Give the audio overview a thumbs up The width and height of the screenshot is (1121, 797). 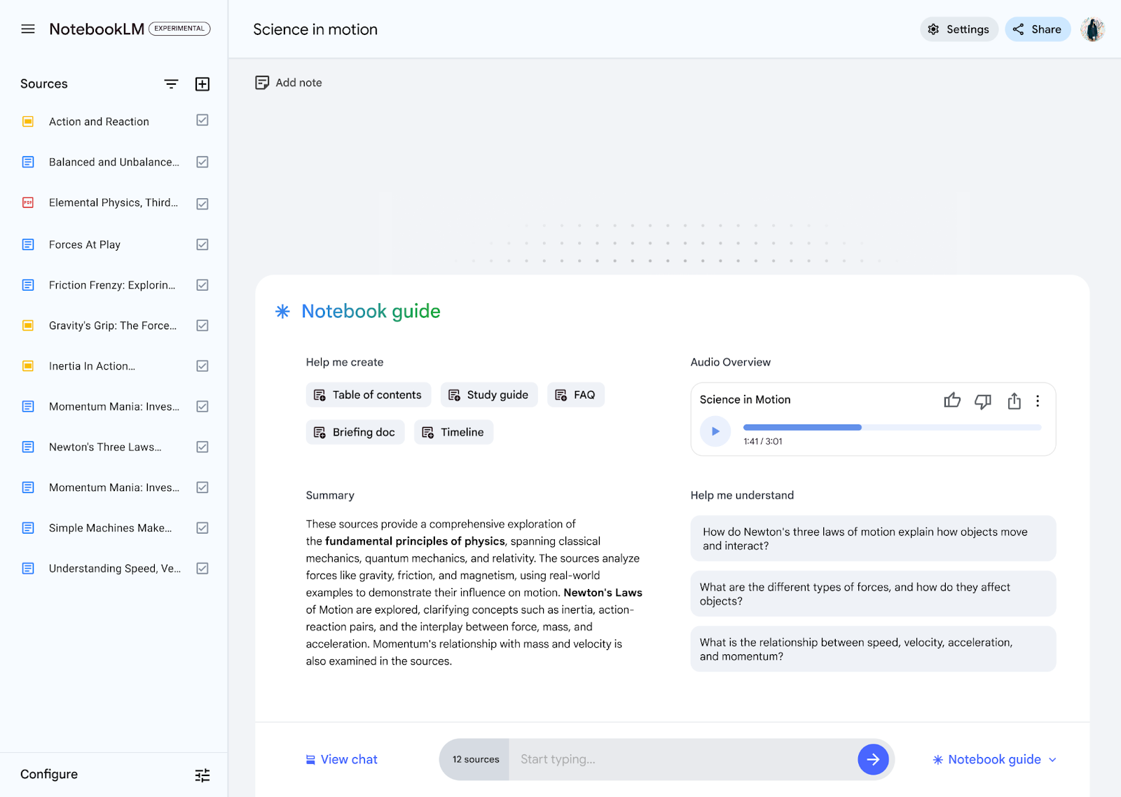pyautogui.click(x=952, y=401)
